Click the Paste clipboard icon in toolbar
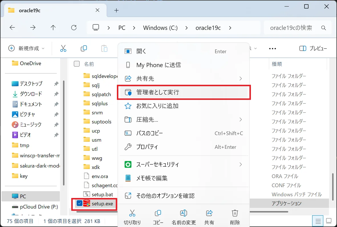This screenshot has width=337, height=227. (104, 48)
